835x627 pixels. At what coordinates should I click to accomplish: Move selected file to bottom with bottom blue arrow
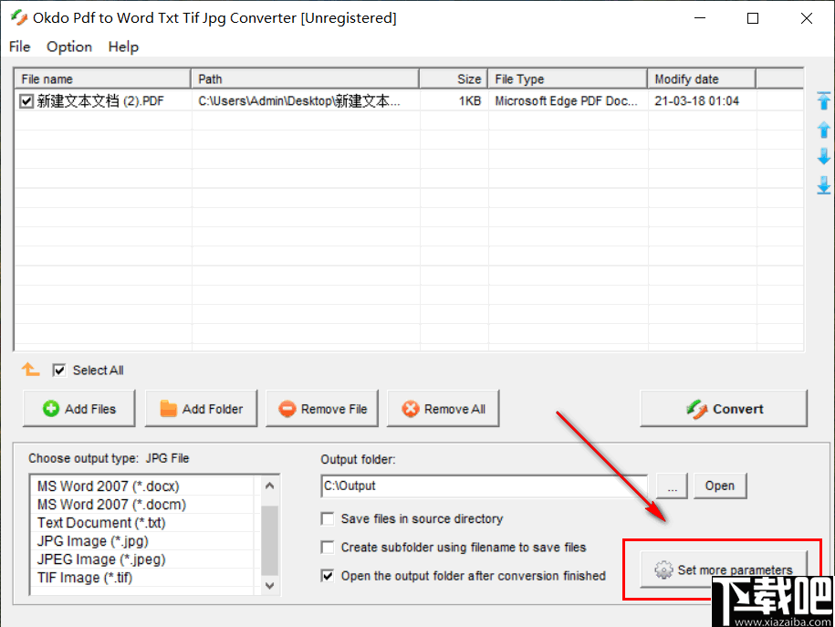tap(824, 185)
